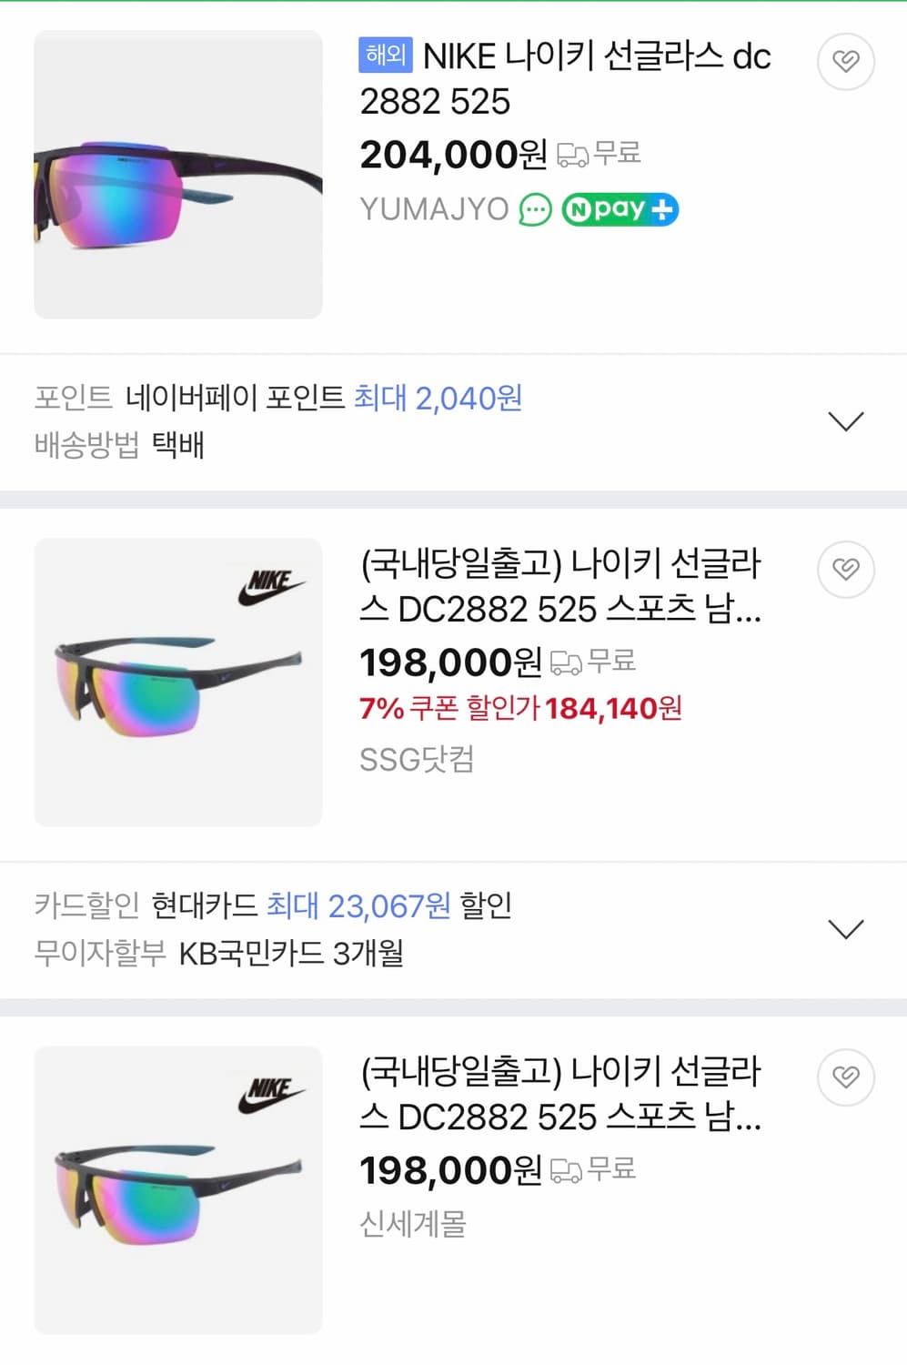
Task: Tap the 7% 쿠폰 할인가 184,140원 text
Action: click(520, 708)
